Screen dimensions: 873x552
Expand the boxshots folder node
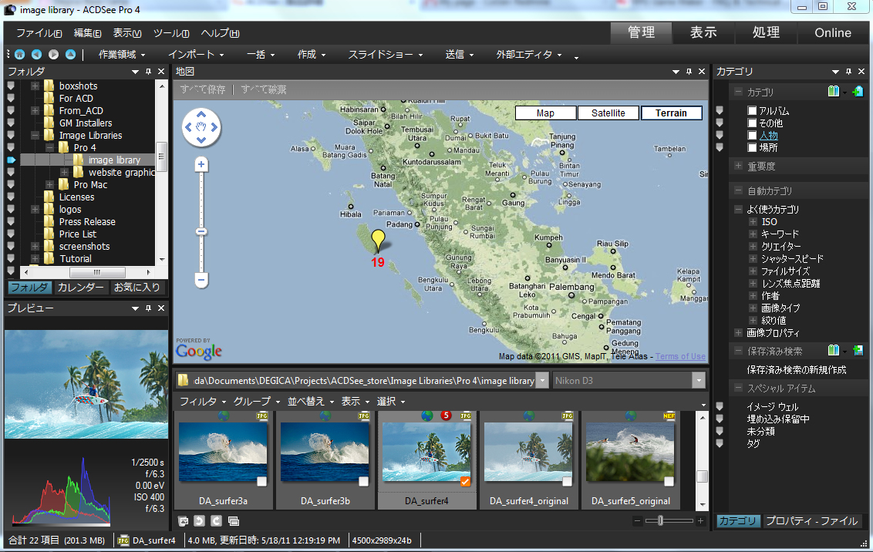35,86
